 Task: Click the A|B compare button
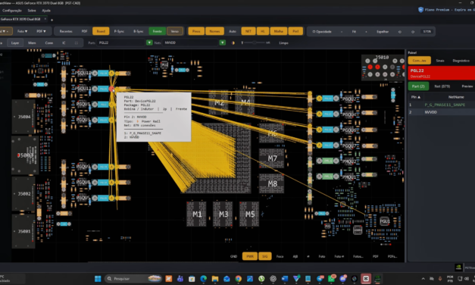click(295, 256)
